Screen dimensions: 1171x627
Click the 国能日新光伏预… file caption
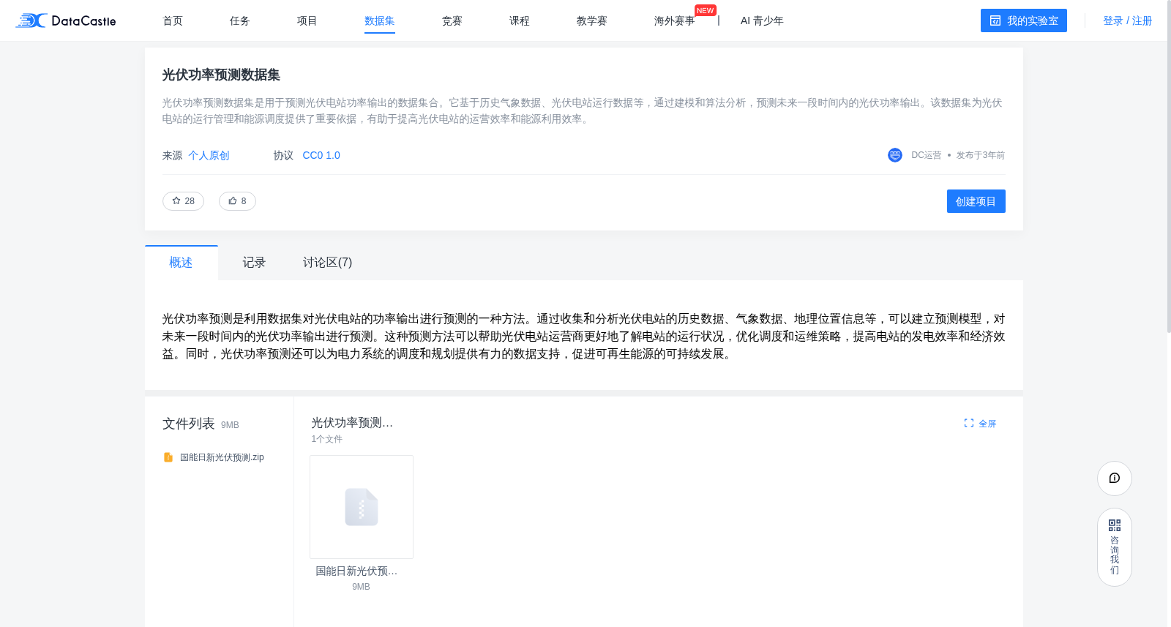(356, 571)
